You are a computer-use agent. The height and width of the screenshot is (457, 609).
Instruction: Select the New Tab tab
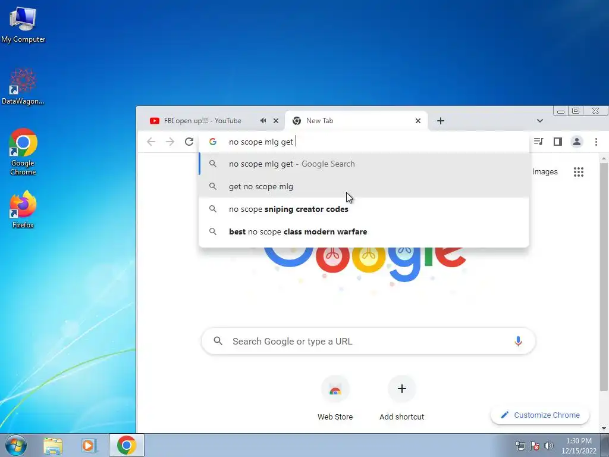(x=356, y=121)
